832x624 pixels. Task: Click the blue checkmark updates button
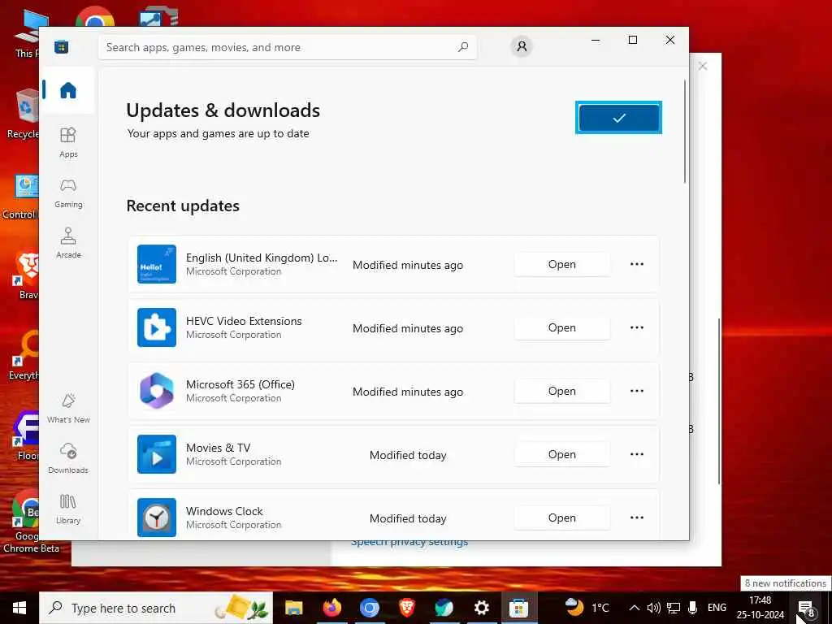[x=618, y=118]
